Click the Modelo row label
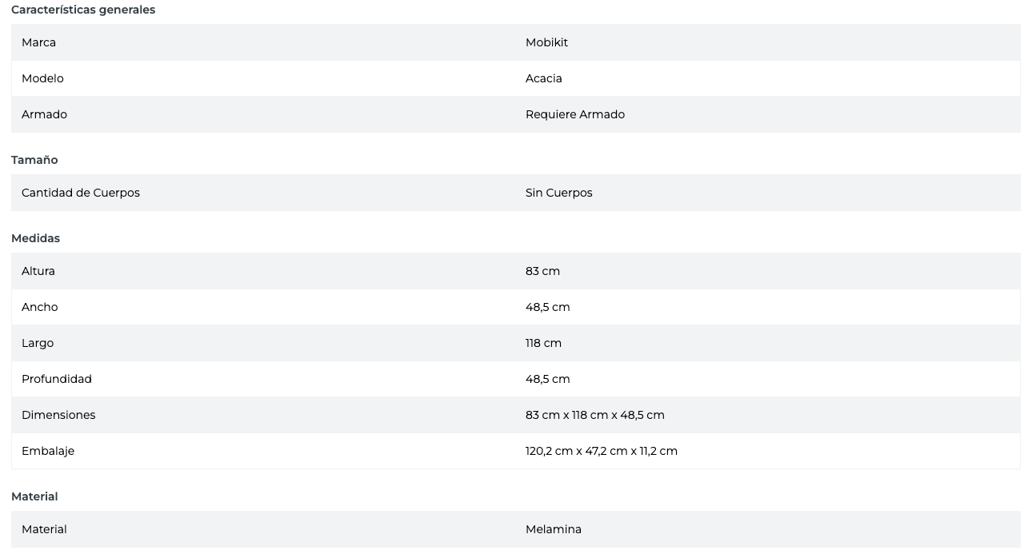1028x550 pixels. point(42,78)
